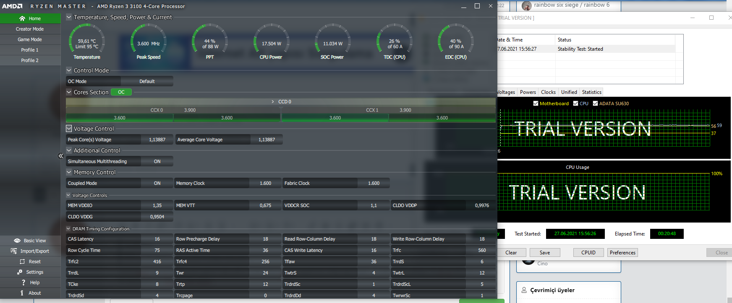Uncheck CPU checkbox in graph legend

576,104
